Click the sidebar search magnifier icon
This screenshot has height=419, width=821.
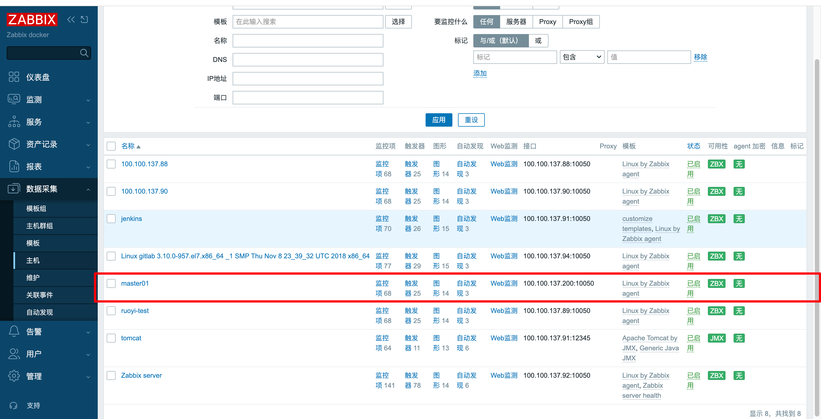pos(84,53)
